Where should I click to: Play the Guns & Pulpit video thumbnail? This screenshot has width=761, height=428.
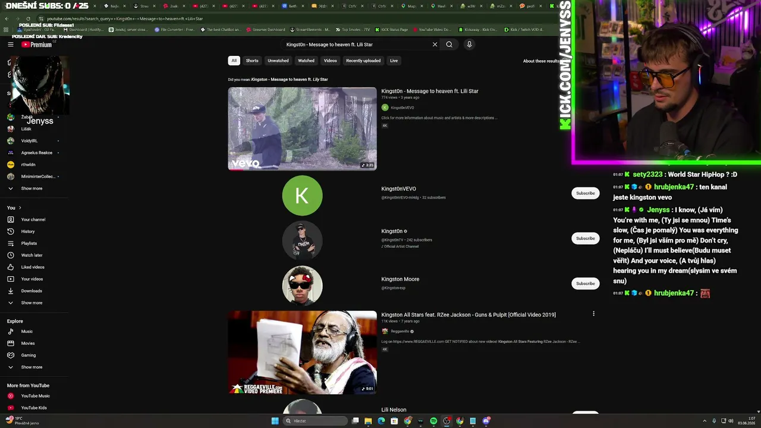302,353
